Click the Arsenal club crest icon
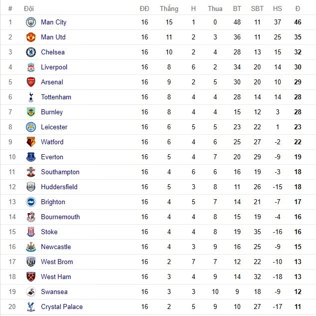The image size is (316, 316). (x=31, y=82)
